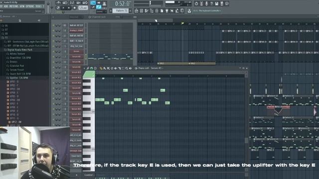Click the 3.2 countdown-before-recording icon
Screen dimensions: 319x179
point(72,3)
